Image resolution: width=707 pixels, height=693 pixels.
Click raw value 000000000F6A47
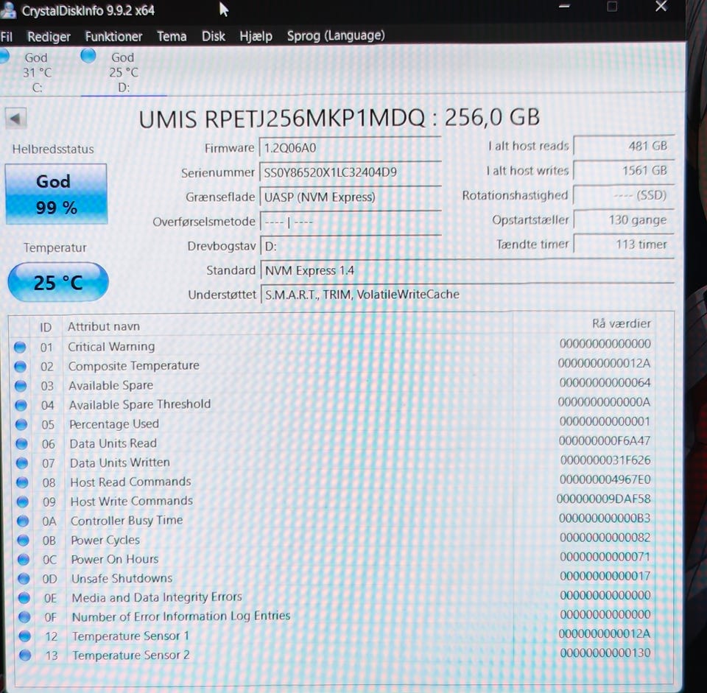[x=604, y=440]
